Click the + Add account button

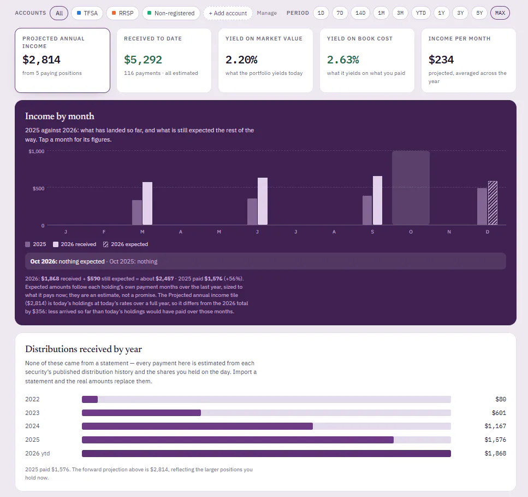(x=228, y=13)
